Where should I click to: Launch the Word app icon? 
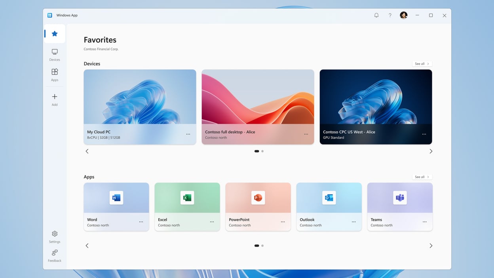(x=116, y=198)
